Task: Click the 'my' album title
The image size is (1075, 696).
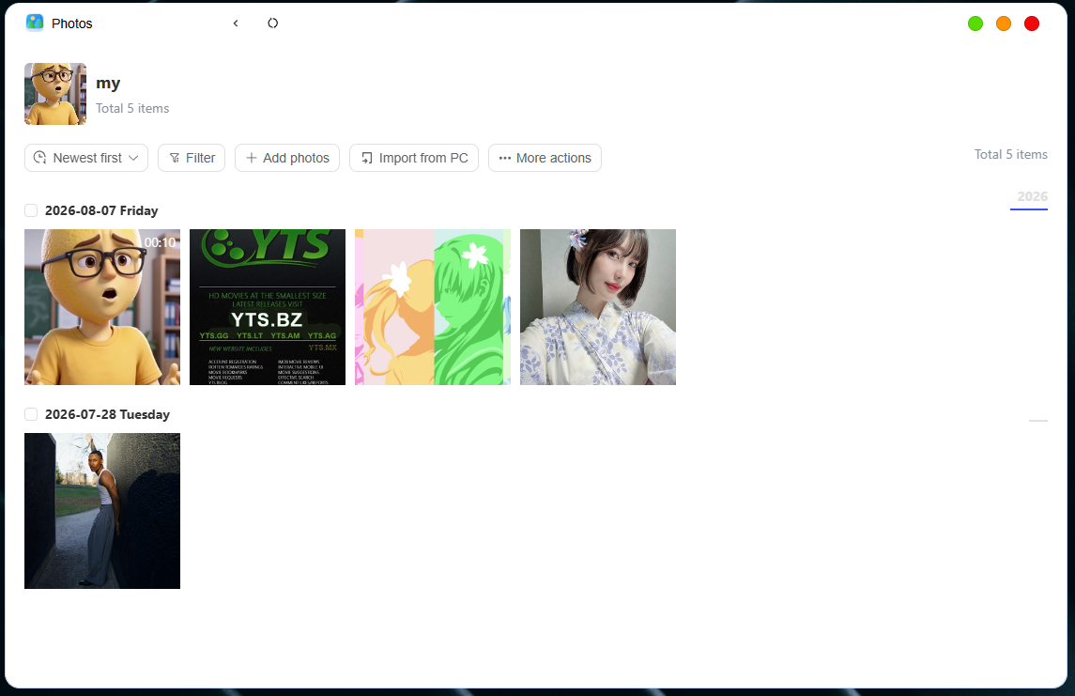Action: [108, 84]
